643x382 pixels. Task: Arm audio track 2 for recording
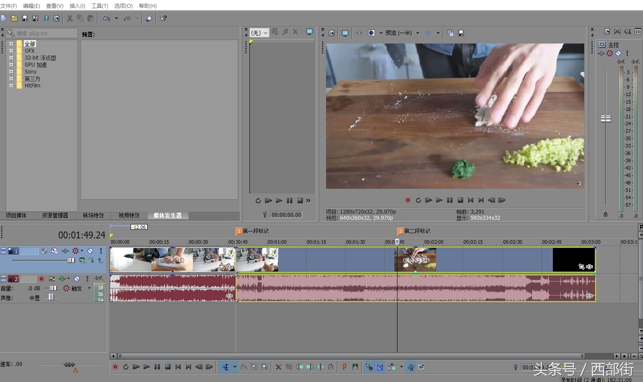(41, 279)
